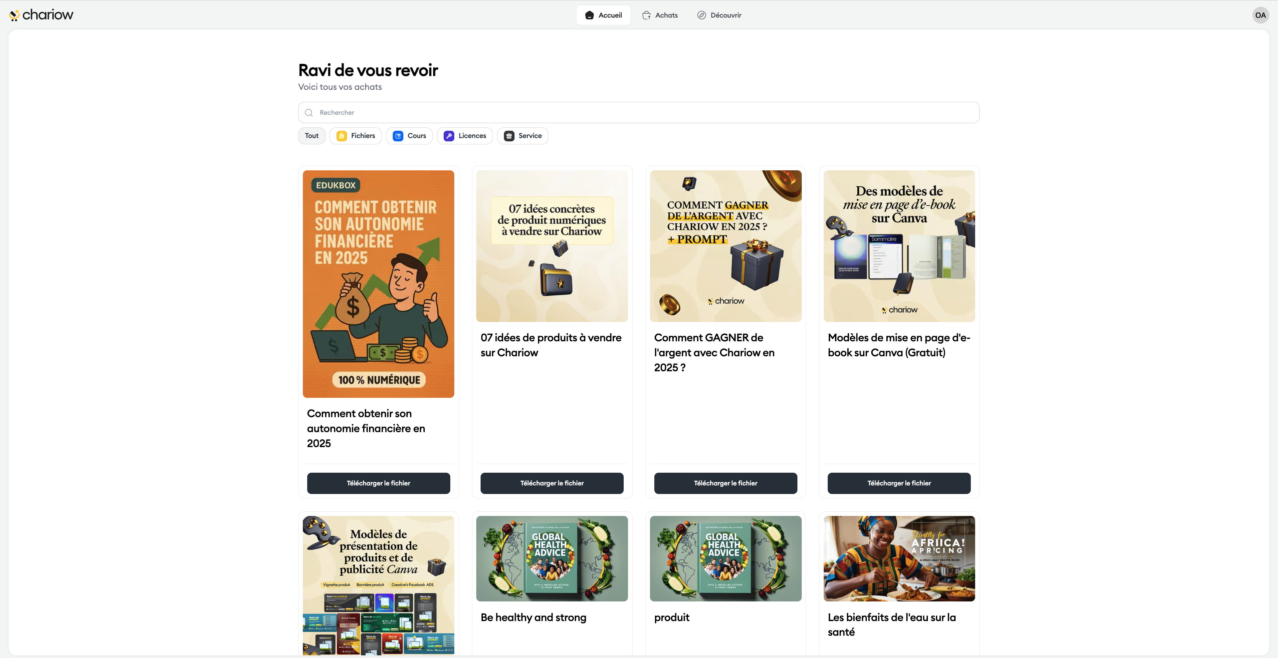Click the blue Cours filter icon
The width and height of the screenshot is (1278, 658).
tap(398, 136)
